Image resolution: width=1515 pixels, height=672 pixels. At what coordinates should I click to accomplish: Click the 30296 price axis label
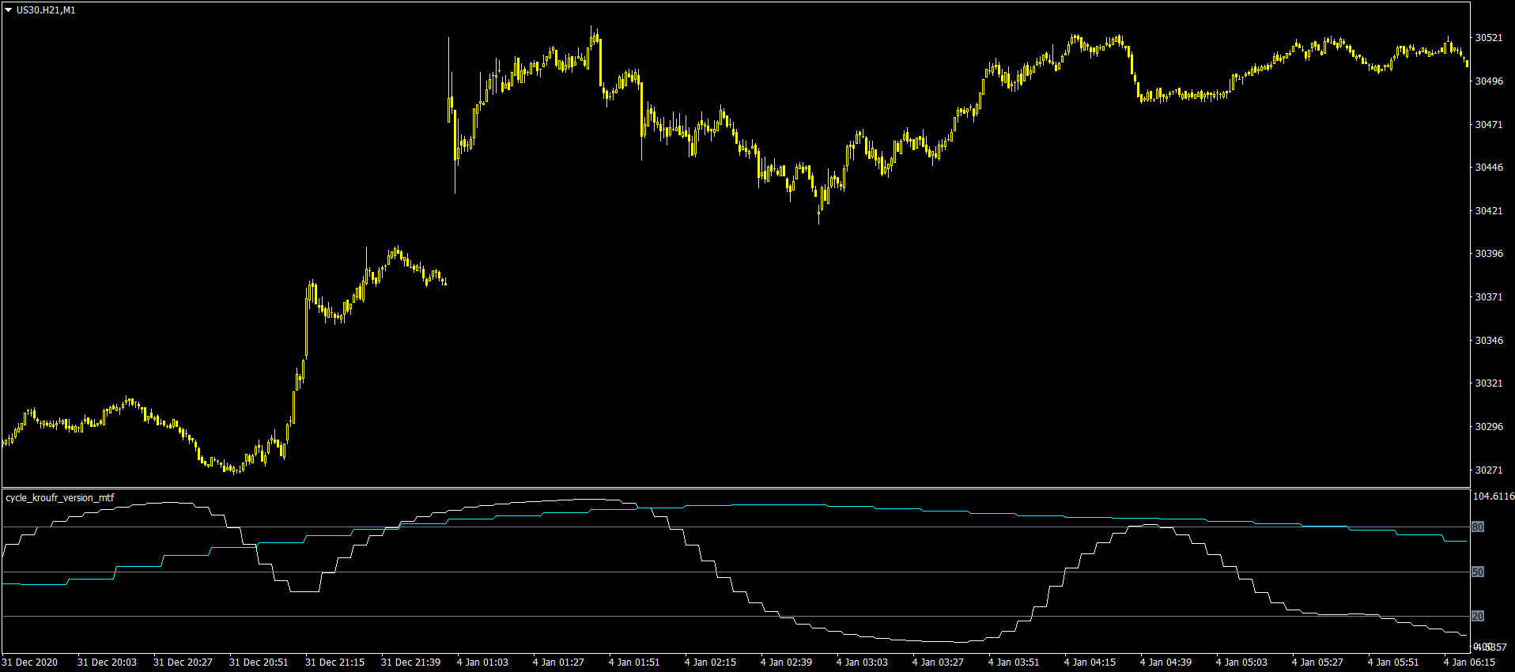pos(1489,427)
